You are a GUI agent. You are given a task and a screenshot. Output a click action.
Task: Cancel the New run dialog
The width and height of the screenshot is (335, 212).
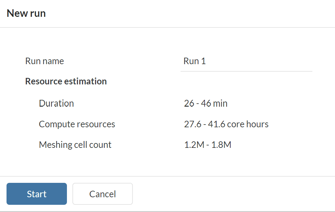tap(102, 194)
